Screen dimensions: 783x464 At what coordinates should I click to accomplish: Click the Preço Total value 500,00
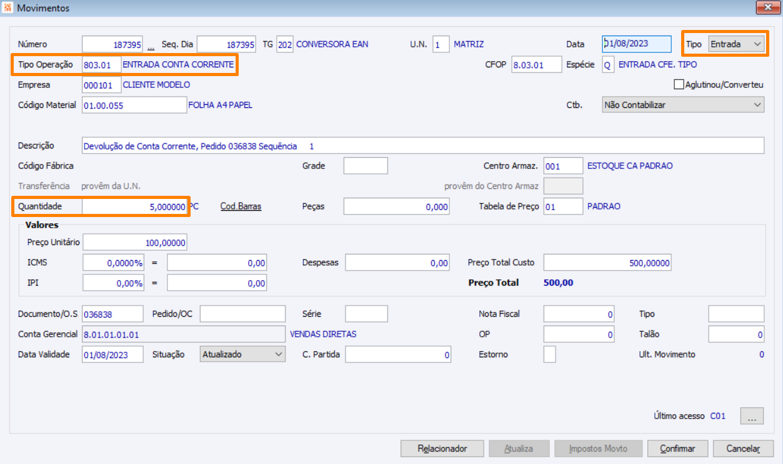coord(558,283)
